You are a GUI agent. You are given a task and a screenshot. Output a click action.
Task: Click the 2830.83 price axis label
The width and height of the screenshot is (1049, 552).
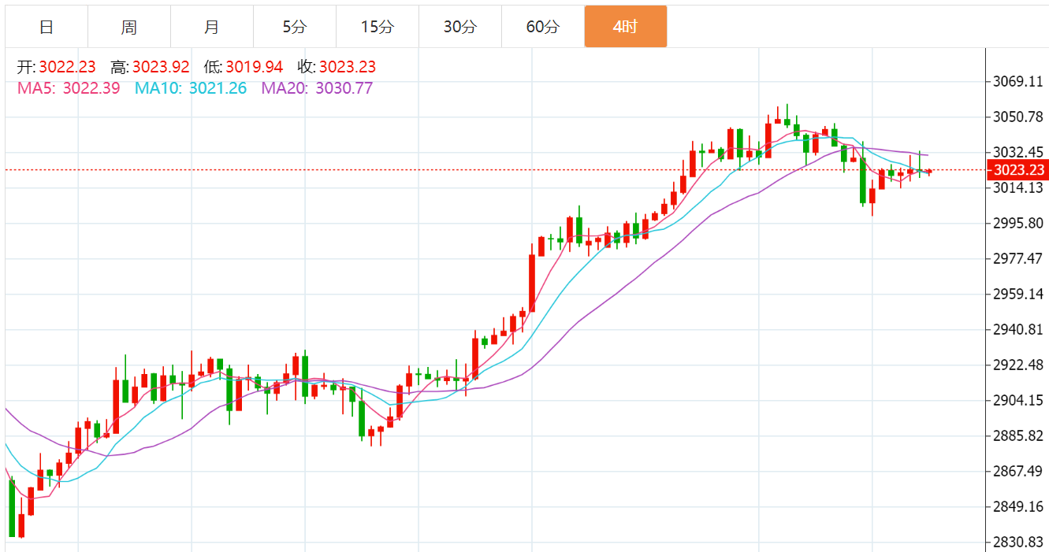click(x=1018, y=542)
